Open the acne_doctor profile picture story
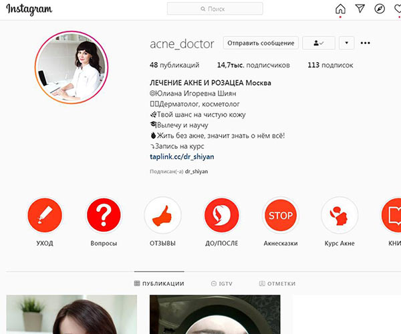The width and height of the screenshot is (401, 334). click(x=72, y=67)
